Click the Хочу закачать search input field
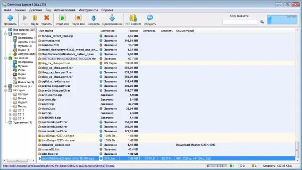The image size is (302, 170). click(x=240, y=22)
